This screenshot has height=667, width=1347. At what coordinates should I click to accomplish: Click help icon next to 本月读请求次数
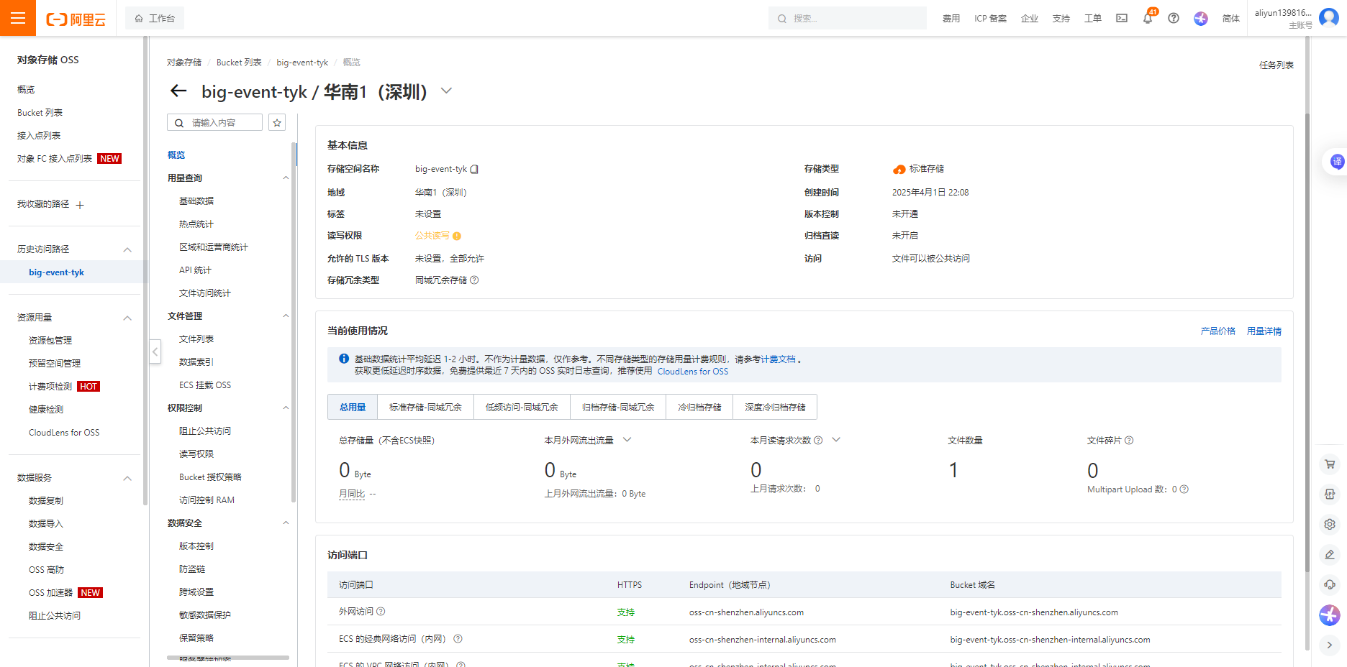[818, 441]
